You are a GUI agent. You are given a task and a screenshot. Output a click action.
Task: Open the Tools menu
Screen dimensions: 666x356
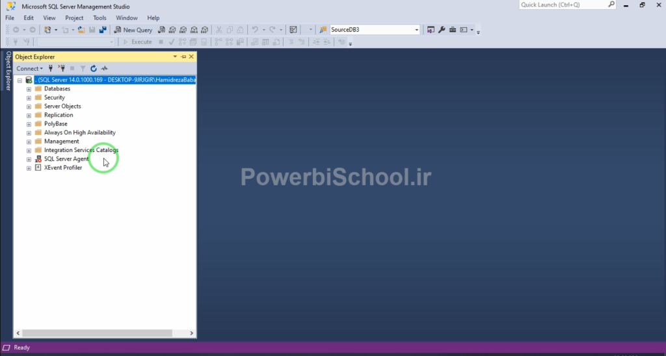click(100, 18)
